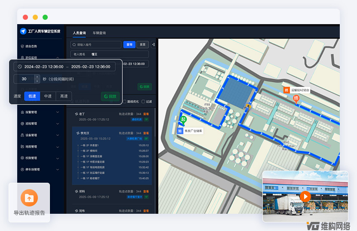Click the system logo paper plane icon
Screen dimensions: 357x231
(x=23, y=31)
